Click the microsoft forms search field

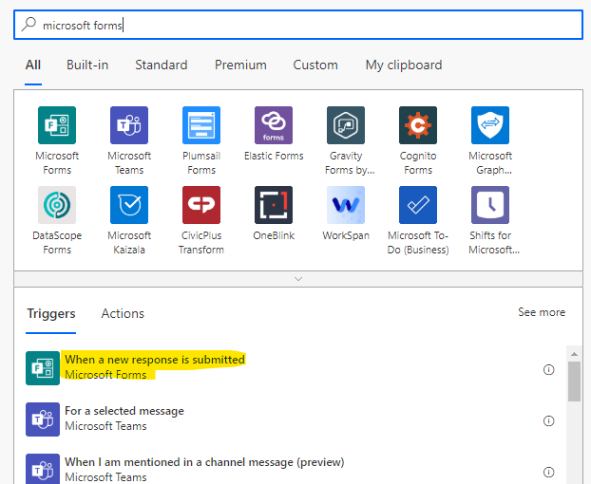298,25
